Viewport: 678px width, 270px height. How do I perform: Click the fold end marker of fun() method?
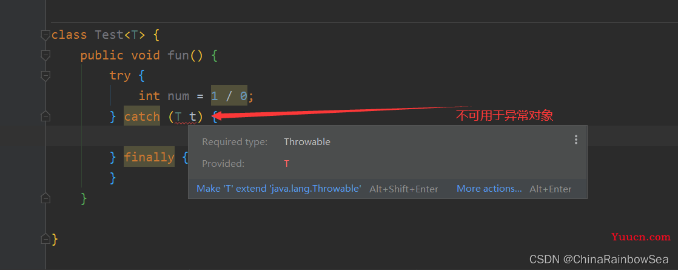[45, 198]
